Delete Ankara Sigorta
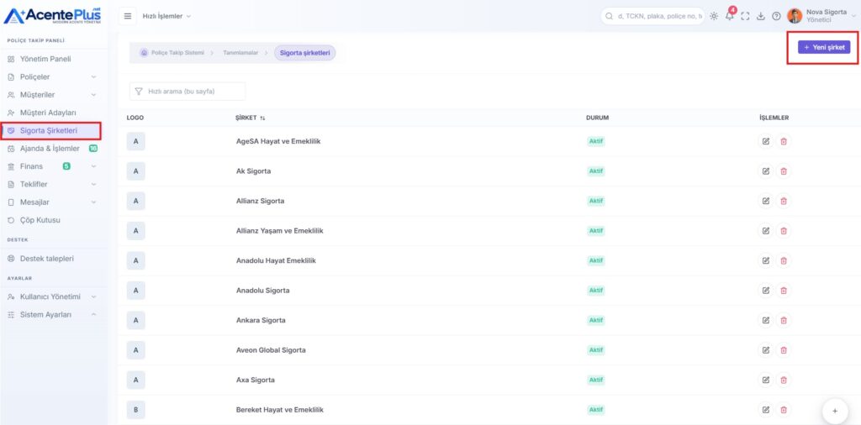This screenshot has width=861, height=425. coord(784,320)
